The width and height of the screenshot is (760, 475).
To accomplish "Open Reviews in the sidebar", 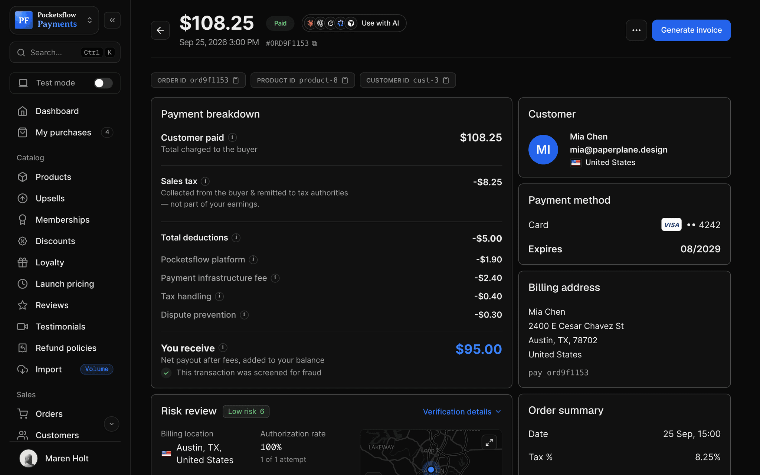I will click(x=65, y=305).
